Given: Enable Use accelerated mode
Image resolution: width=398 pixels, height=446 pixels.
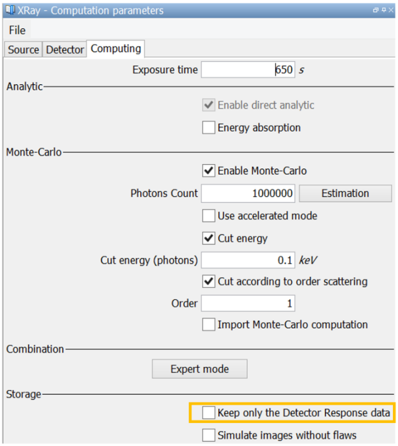Looking at the screenshot, I should coord(209,216).
